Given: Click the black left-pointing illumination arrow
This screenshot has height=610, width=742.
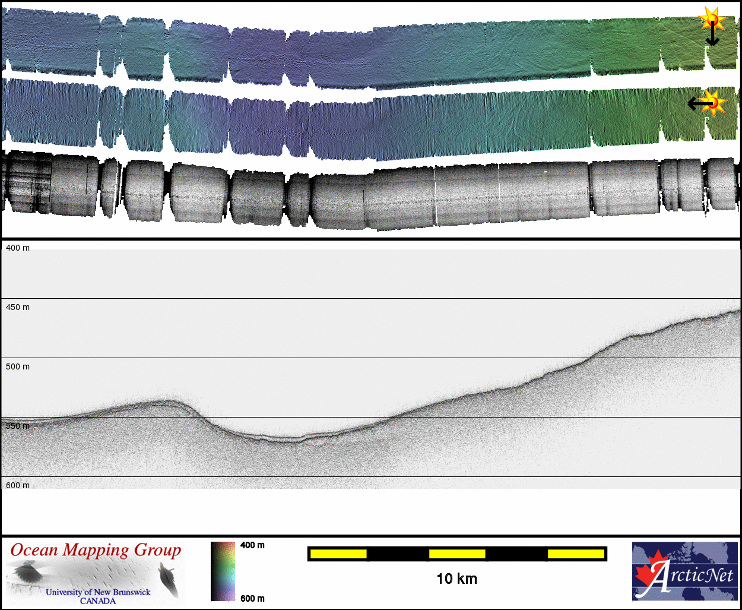Looking at the screenshot, I should pos(698,104).
